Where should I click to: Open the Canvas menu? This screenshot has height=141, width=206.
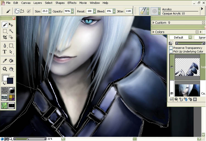[26, 3]
